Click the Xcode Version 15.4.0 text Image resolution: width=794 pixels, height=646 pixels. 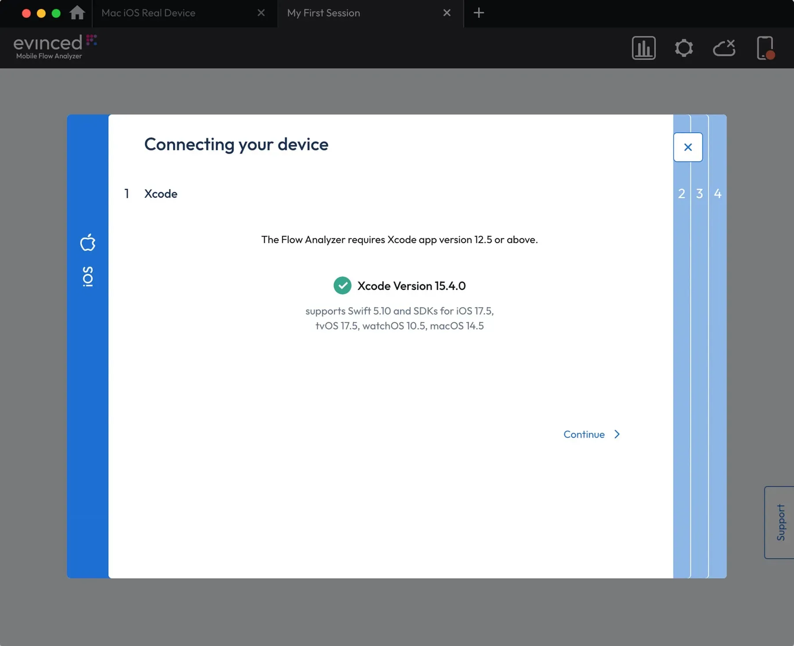[411, 286]
